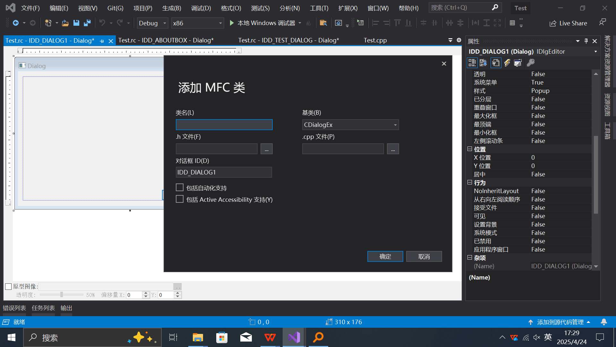This screenshot has width=616, height=347.
Task: Collapse the 位置 property category
Action: [x=470, y=149]
